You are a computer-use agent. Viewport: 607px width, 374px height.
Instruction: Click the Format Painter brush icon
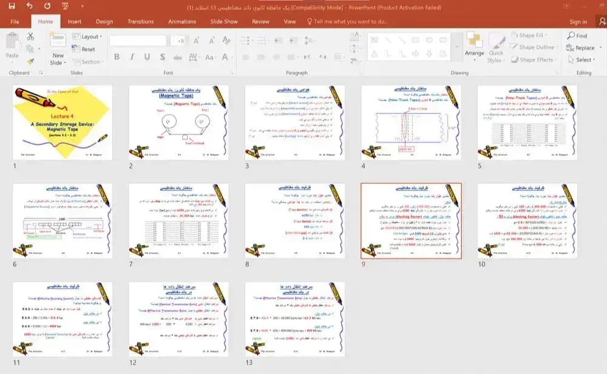click(30, 61)
